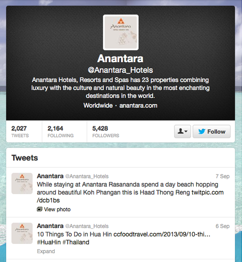Expand the 10 Things To Do tweet
This screenshot has width=242, height=262.
(46, 251)
